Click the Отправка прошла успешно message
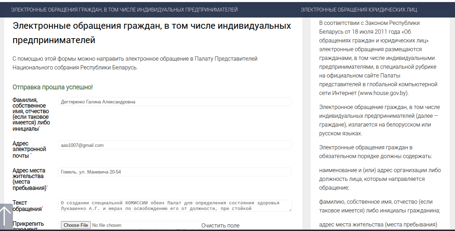 [x=53, y=87]
